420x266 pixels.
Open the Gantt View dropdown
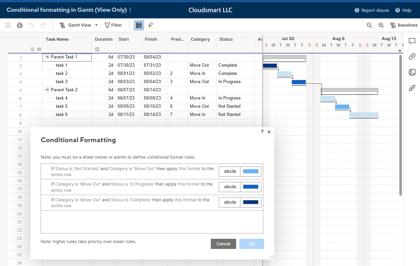pos(96,25)
